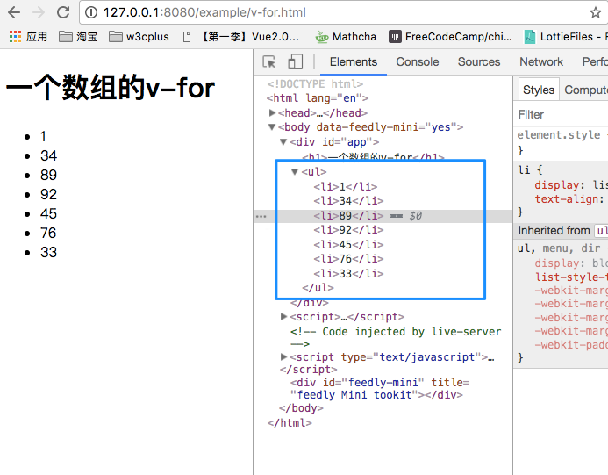Select the Styles pane tab

pyautogui.click(x=539, y=90)
